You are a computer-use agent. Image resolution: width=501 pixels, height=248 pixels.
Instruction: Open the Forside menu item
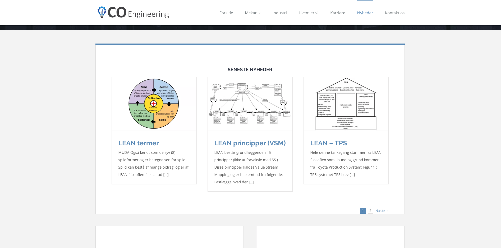226,13
